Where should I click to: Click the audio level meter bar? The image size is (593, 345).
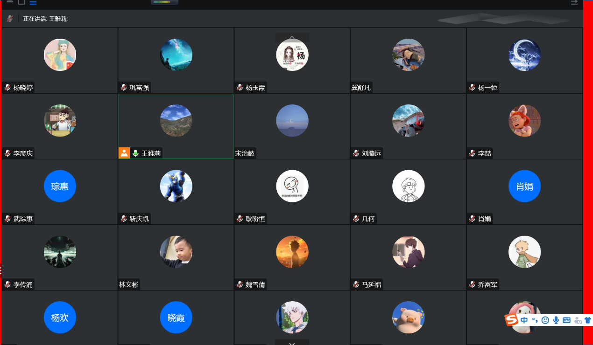tap(164, 2)
